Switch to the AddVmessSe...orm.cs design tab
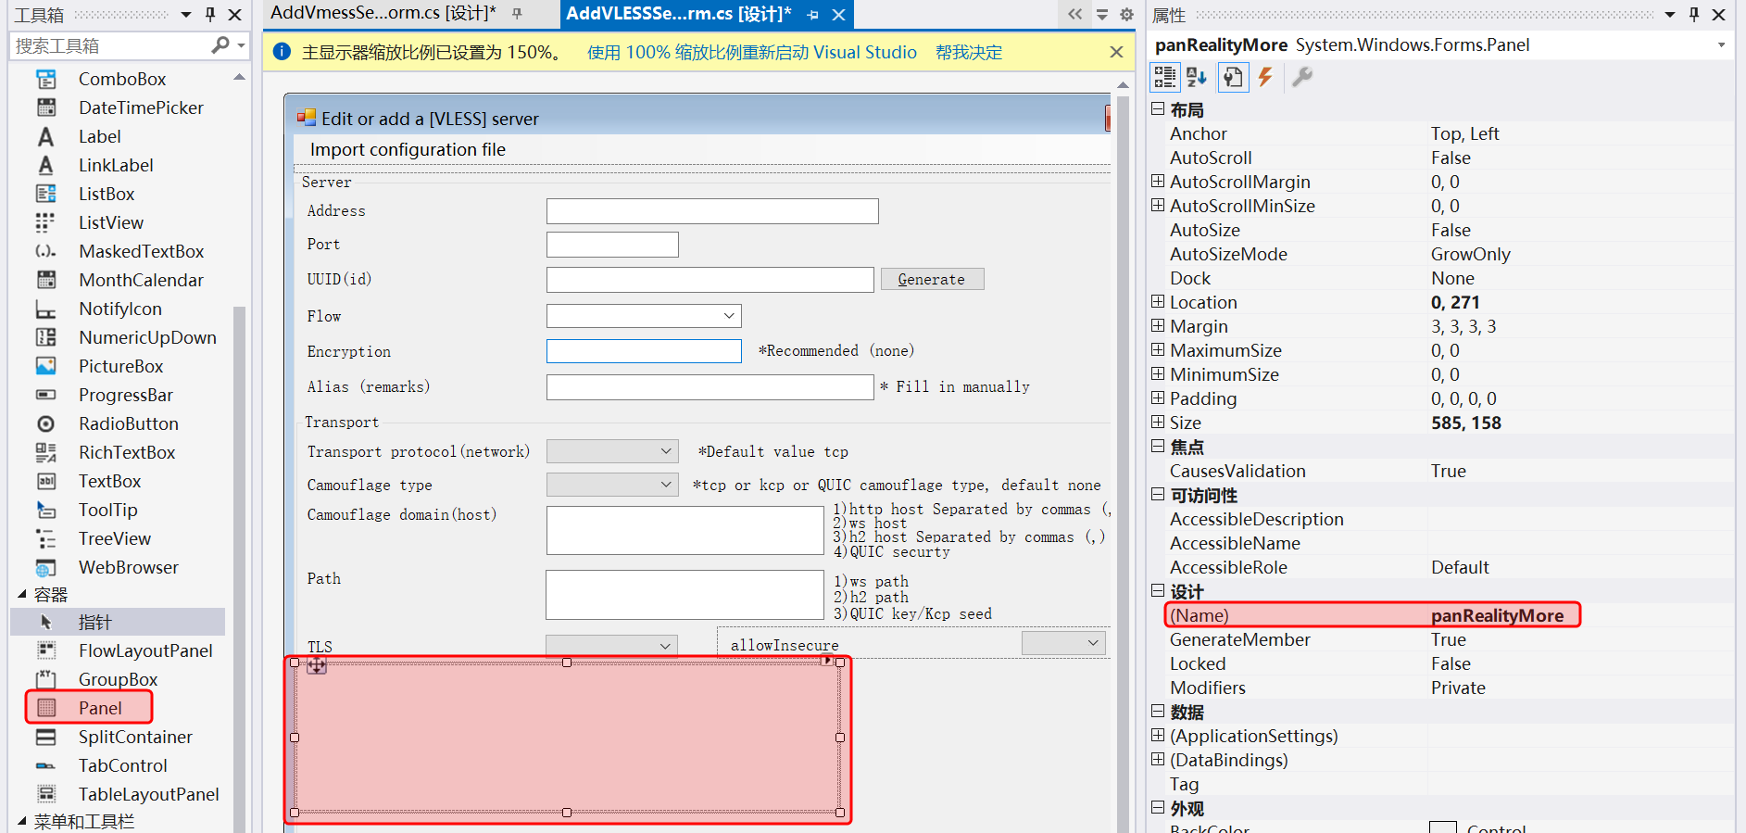 (383, 14)
